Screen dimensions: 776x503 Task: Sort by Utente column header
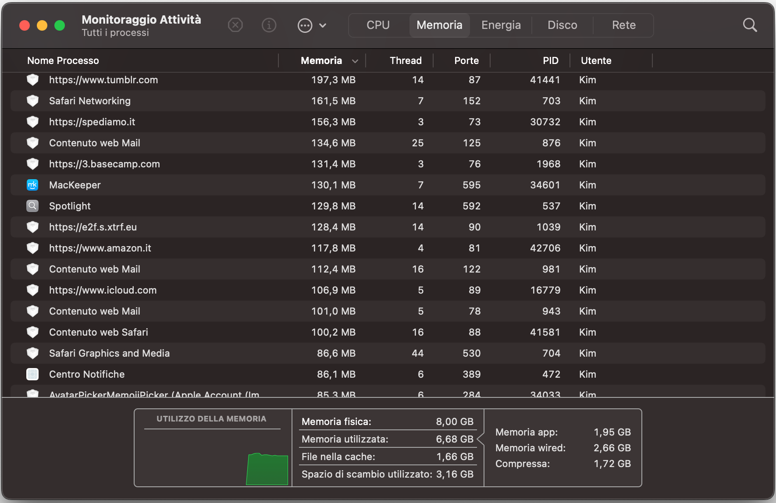point(596,60)
